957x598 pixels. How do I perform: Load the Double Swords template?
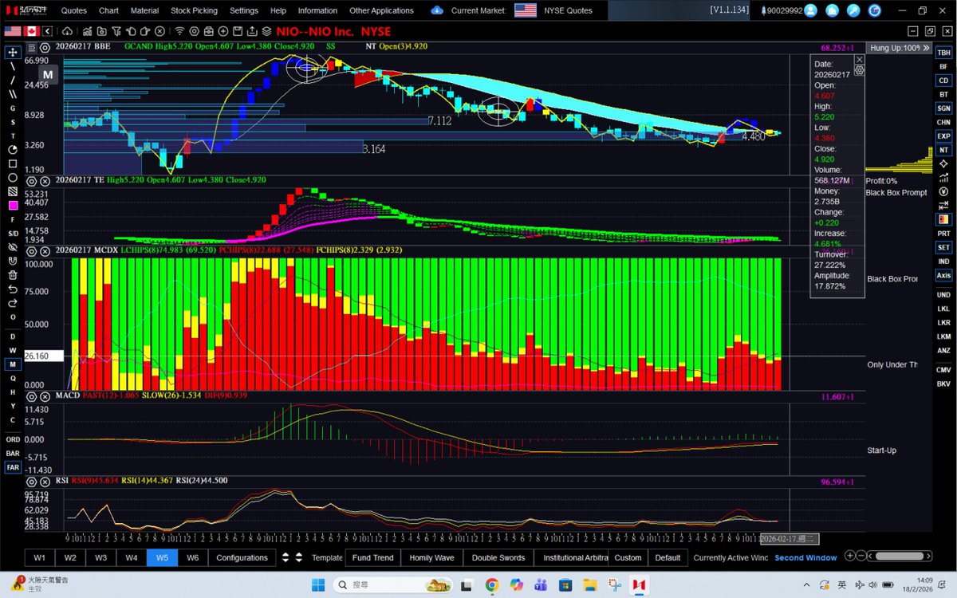click(498, 557)
